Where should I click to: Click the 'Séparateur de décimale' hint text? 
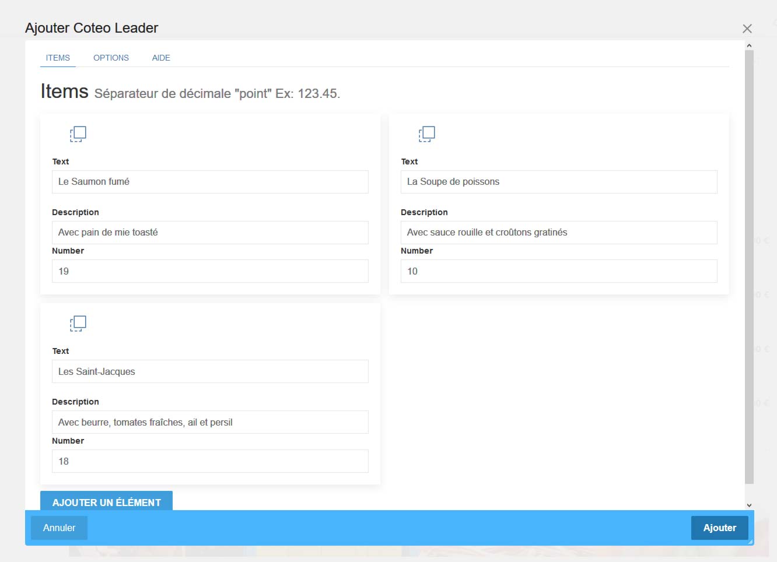pos(217,94)
